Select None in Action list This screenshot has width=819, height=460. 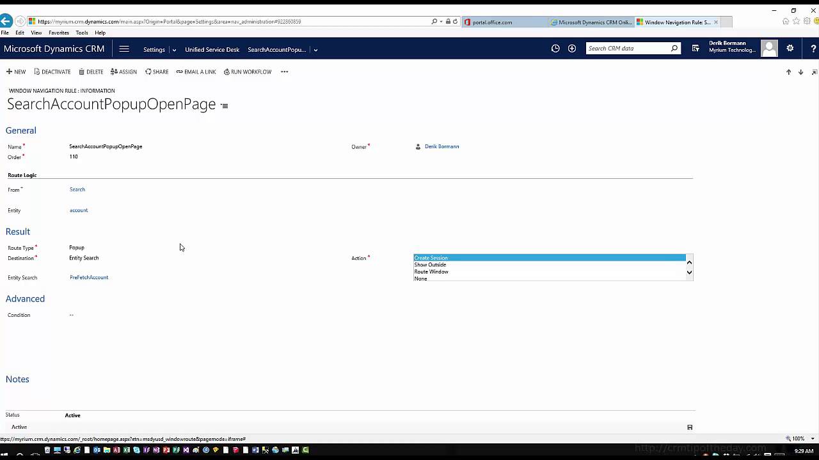coord(550,279)
